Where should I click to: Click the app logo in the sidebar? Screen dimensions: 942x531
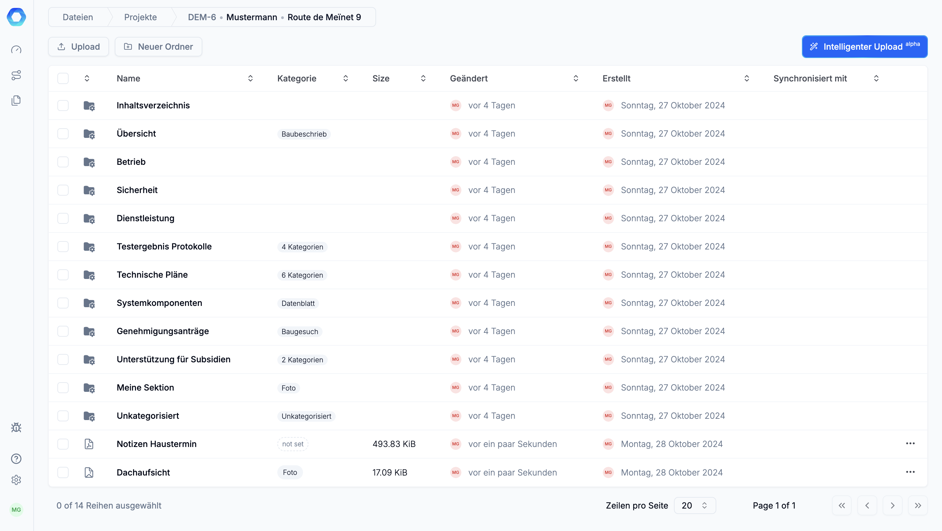point(16,17)
